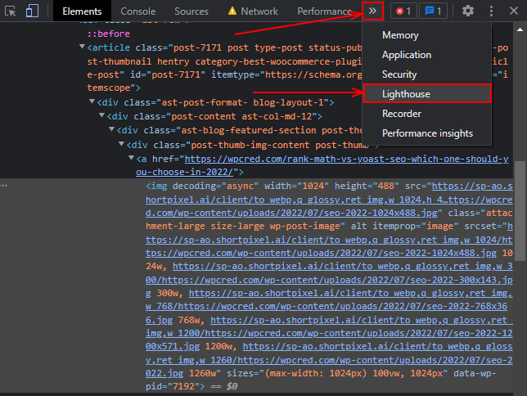Close the DevTools panel

pos(514,11)
